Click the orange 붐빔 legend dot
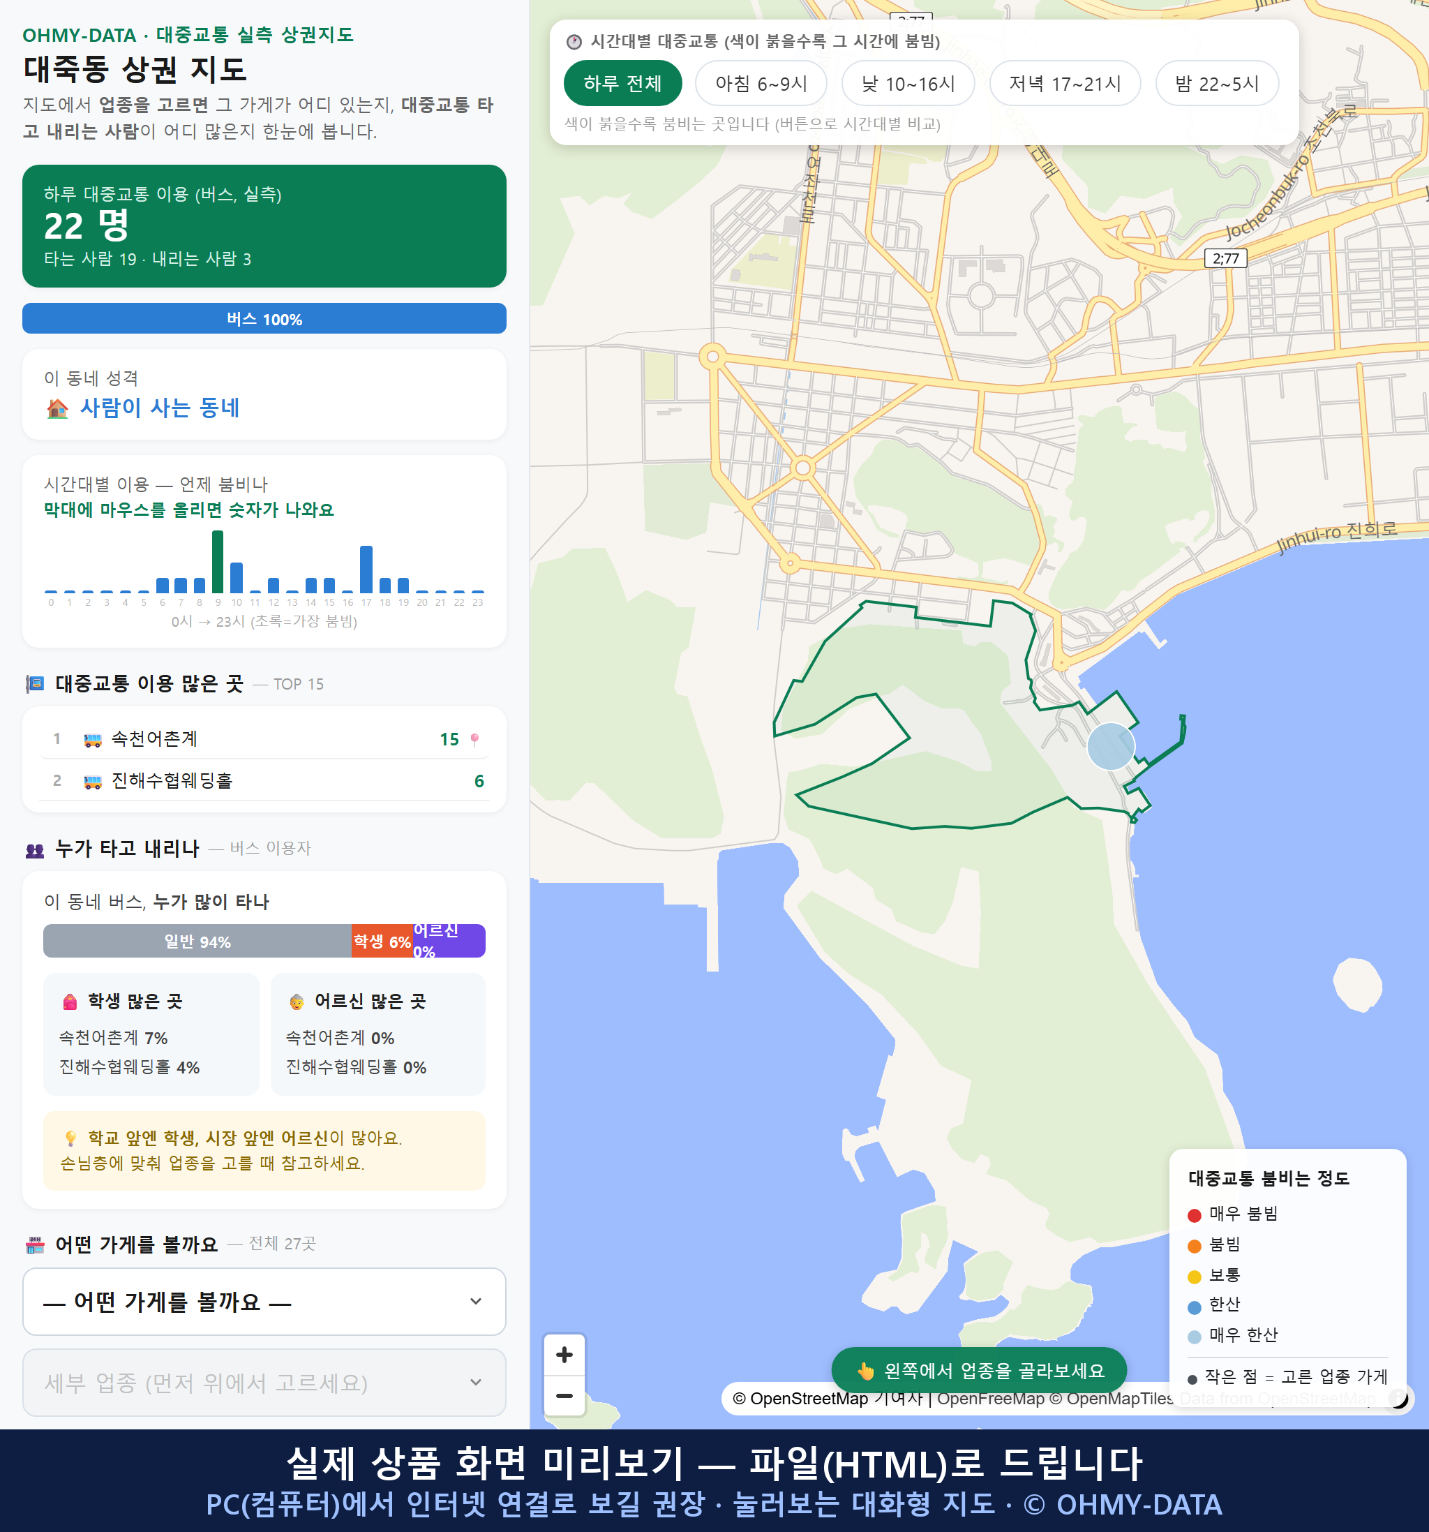Screen dimensions: 1429x1532 (1194, 1246)
